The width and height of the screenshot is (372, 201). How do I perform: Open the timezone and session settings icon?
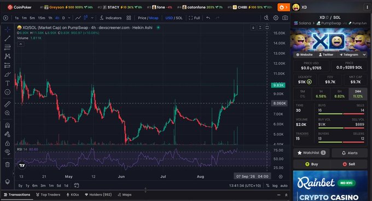[281, 176]
